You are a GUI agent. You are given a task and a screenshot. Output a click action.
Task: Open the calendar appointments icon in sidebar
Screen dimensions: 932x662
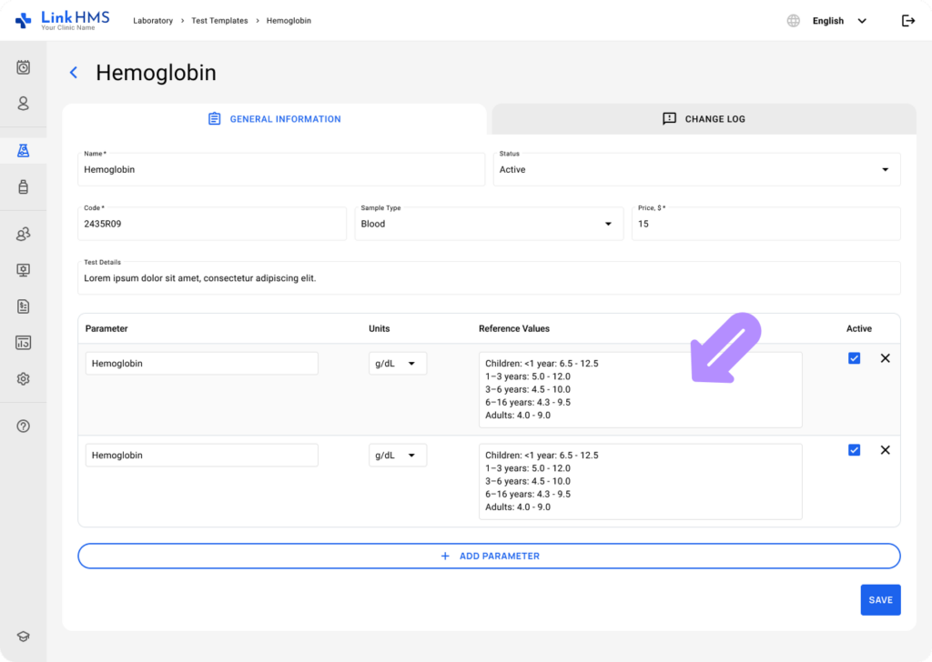[x=23, y=67]
